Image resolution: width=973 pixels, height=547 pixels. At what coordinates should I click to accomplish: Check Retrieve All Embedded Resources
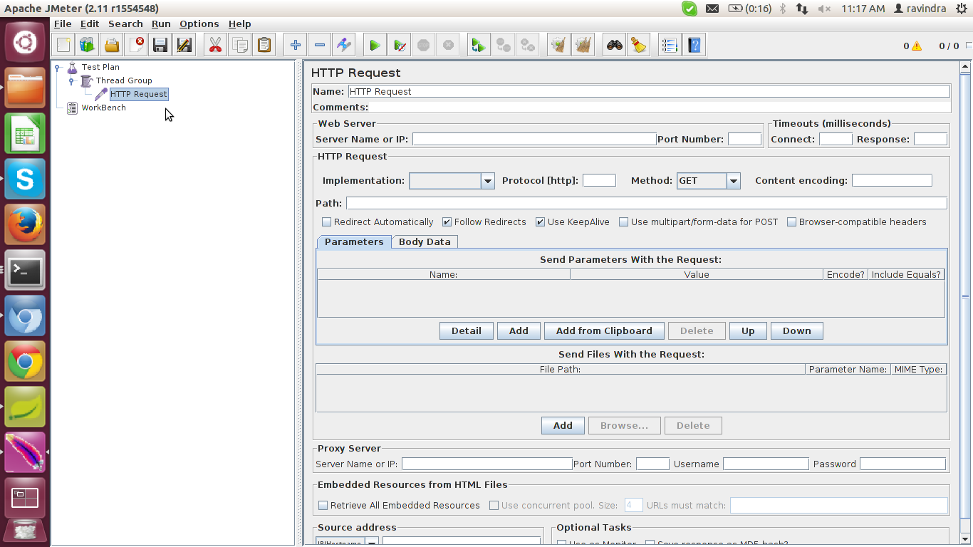pyautogui.click(x=323, y=506)
